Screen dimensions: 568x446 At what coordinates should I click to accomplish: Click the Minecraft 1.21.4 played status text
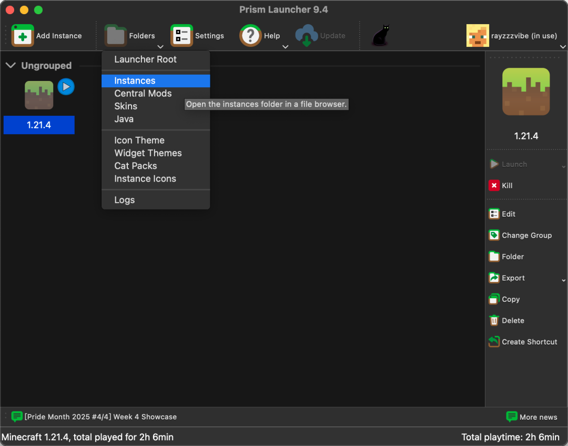(x=88, y=437)
